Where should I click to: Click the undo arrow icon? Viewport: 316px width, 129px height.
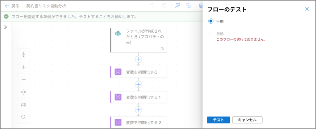(x=152, y=6)
